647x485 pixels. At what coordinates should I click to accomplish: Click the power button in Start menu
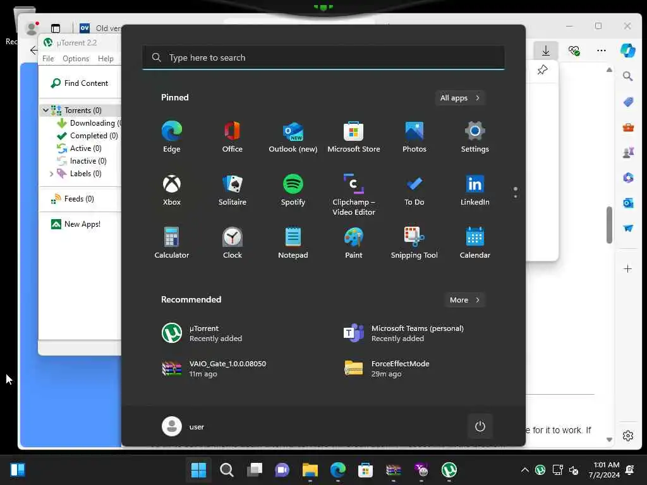point(480,426)
